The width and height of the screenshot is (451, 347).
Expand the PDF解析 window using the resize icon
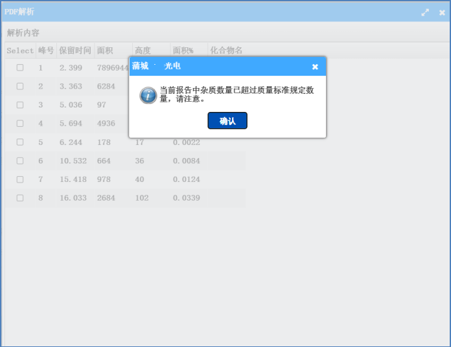tap(425, 12)
